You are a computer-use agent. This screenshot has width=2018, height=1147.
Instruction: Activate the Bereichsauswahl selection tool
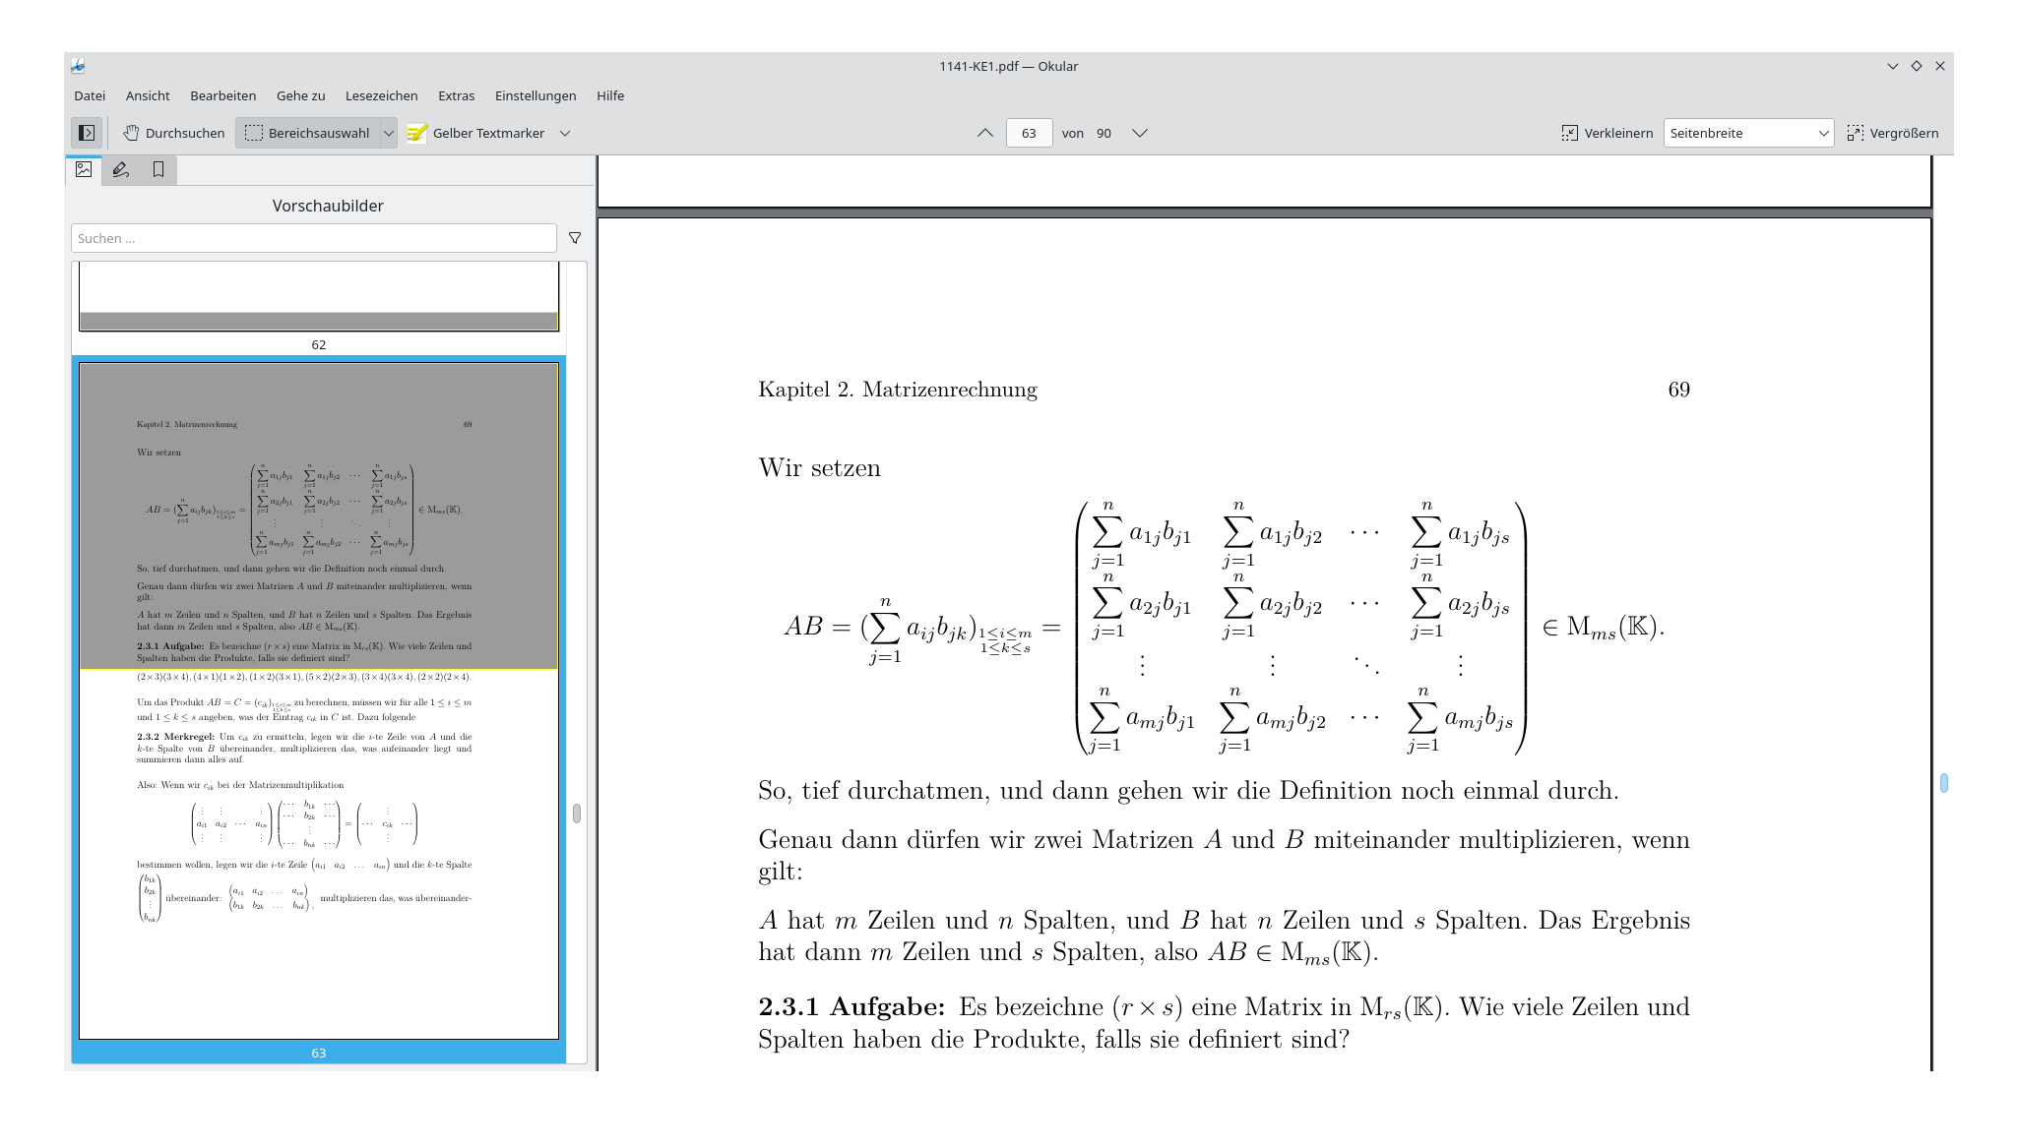[308, 132]
